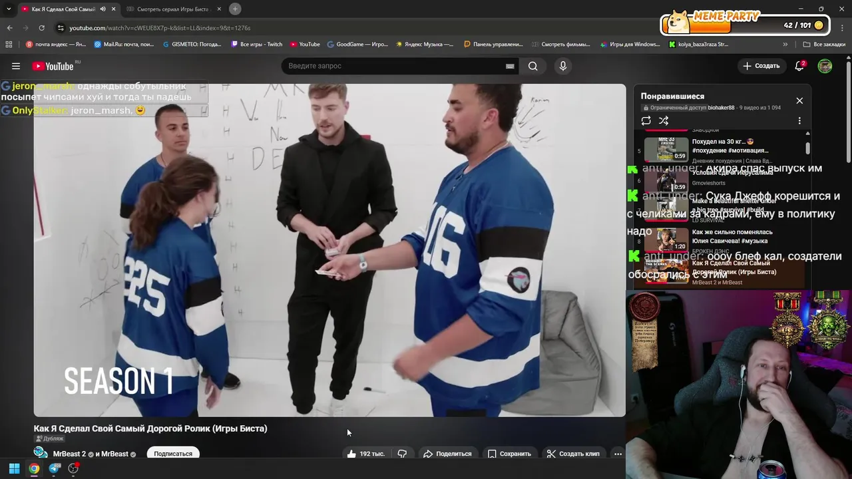Open почта яндекс bookmark
852x479 pixels.
(x=56, y=45)
